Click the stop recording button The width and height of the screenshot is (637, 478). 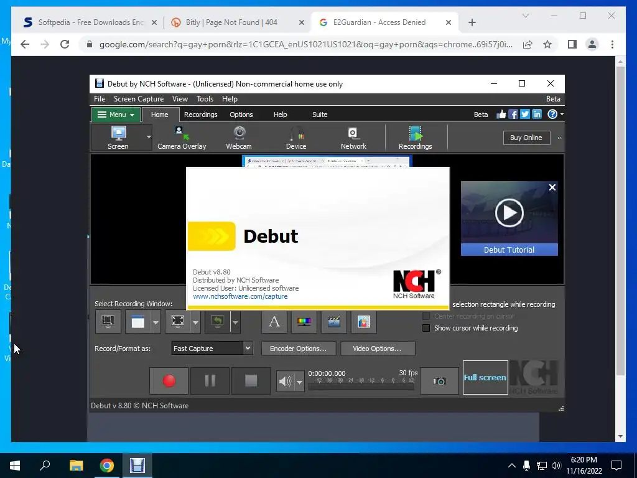pyautogui.click(x=251, y=381)
